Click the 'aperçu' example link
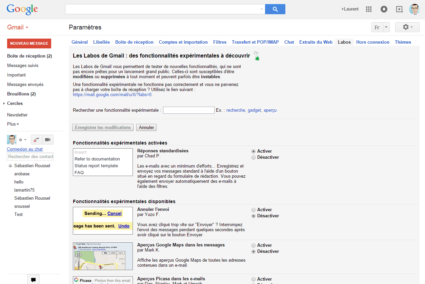The image size is (425, 284). [x=270, y=110]
